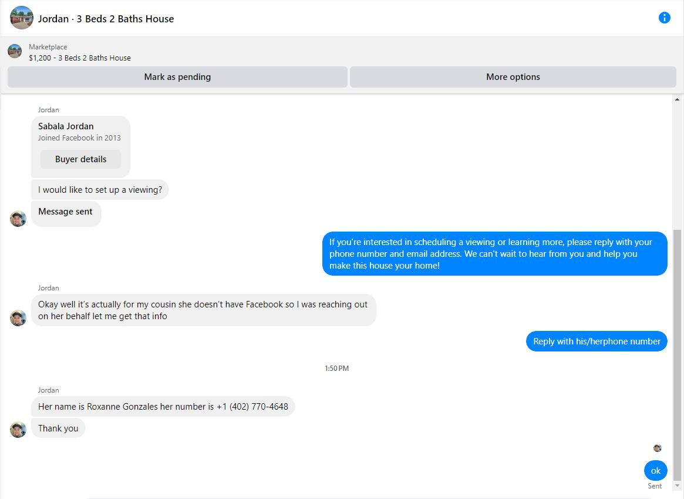The image size is (684, 499).
Task: Click the scrollbar down arrow
Action: (677, 485)
